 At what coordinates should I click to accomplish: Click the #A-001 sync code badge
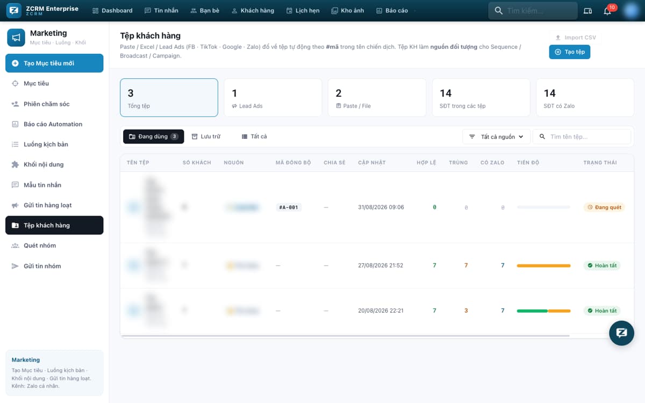click(x=289, y=207)
